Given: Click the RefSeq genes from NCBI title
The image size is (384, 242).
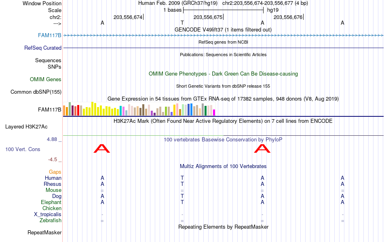Looking at the screenshot, I should click(x=223, y=42).
